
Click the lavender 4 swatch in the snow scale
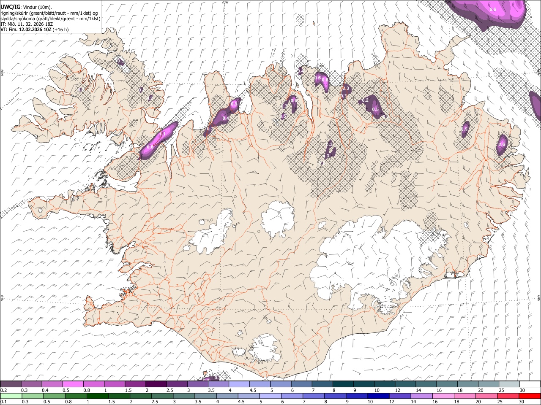click(238, 384)
